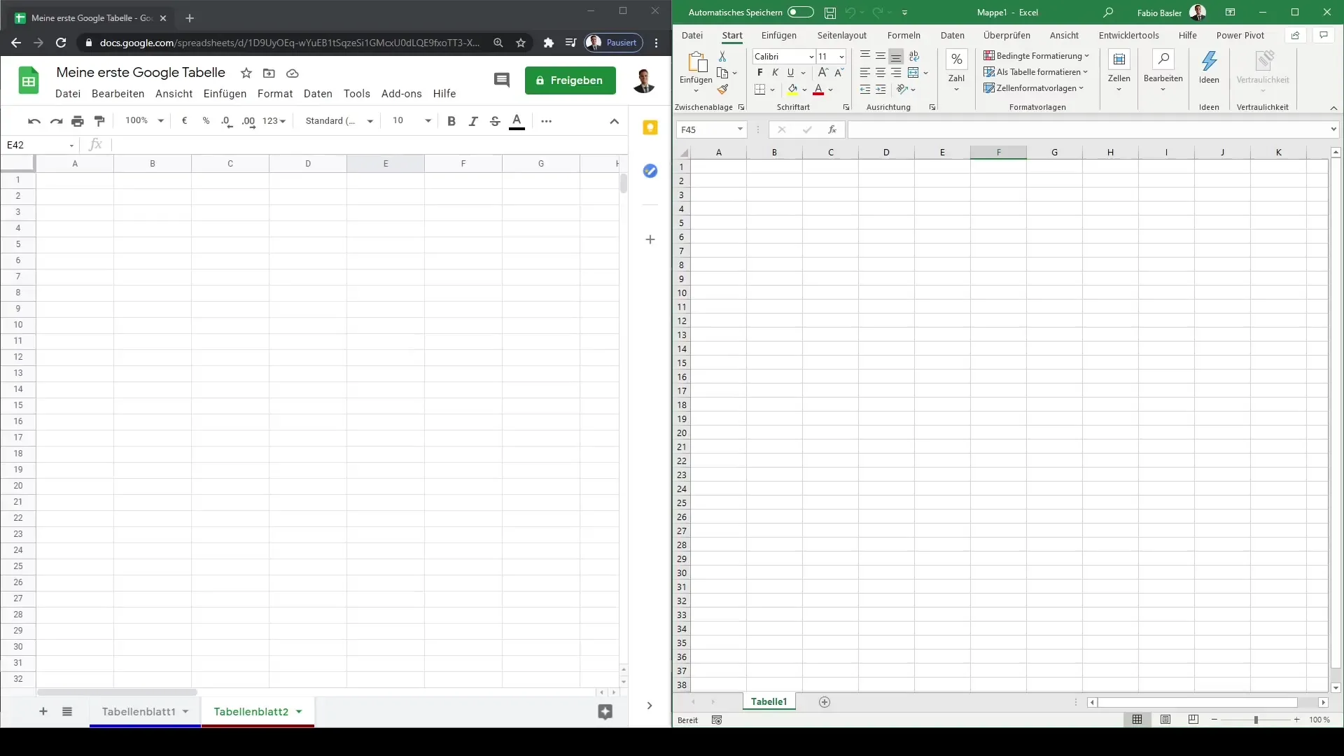Add new sheet next to Tabelle1 in Excel
The image size is (1344, 756).
pos(825,702)
